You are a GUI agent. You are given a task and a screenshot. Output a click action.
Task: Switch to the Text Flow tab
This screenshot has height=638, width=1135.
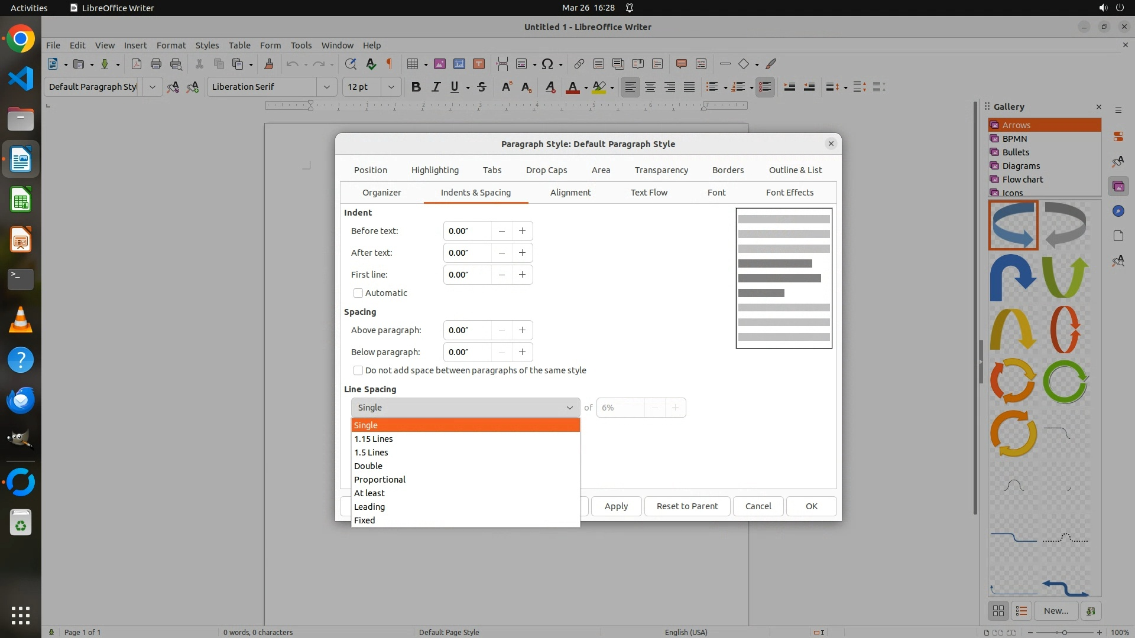pos(648,193)
